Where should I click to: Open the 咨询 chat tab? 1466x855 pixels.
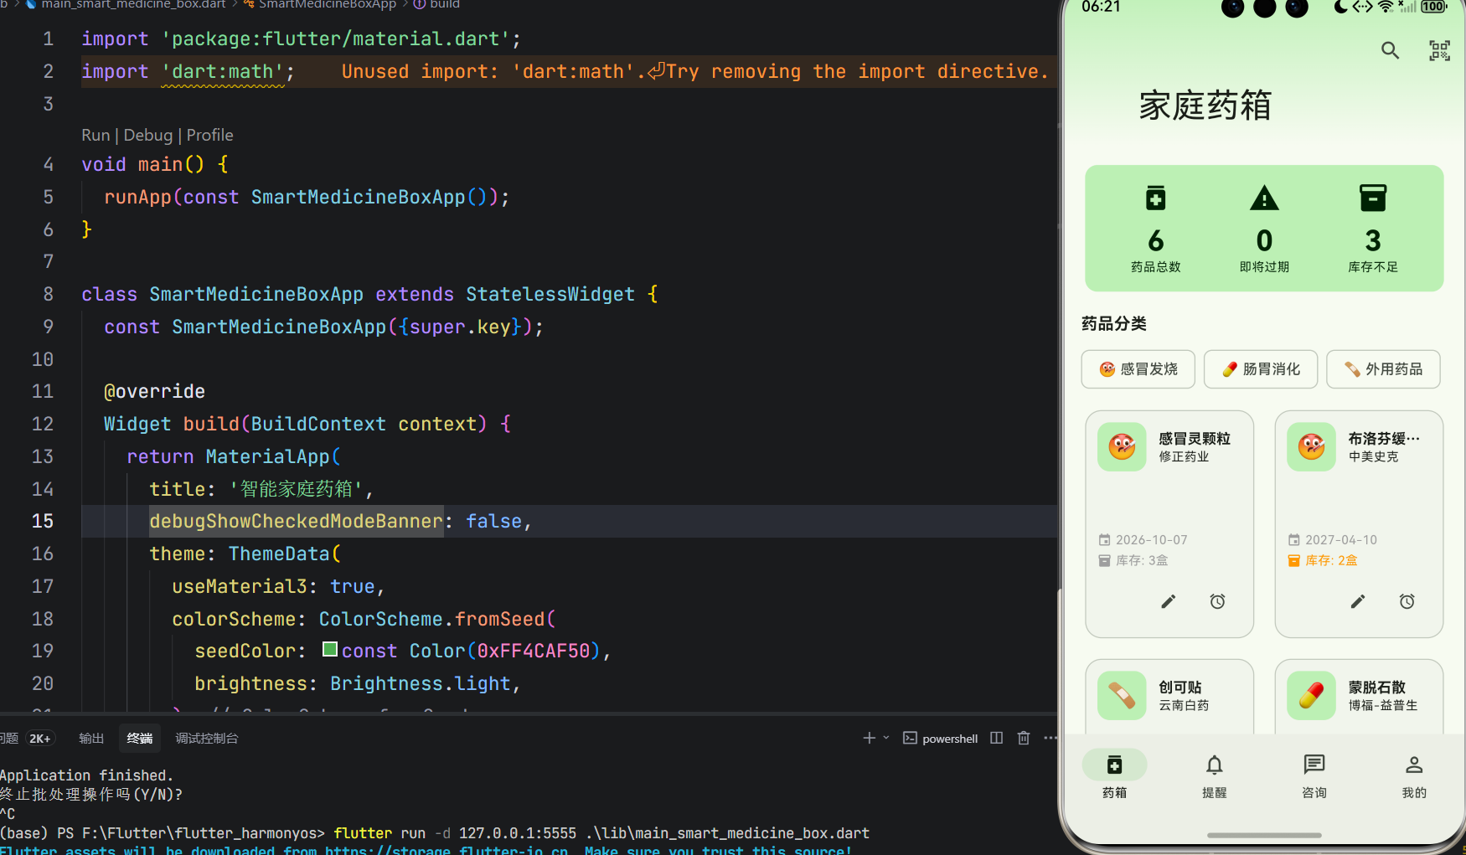1314,776
